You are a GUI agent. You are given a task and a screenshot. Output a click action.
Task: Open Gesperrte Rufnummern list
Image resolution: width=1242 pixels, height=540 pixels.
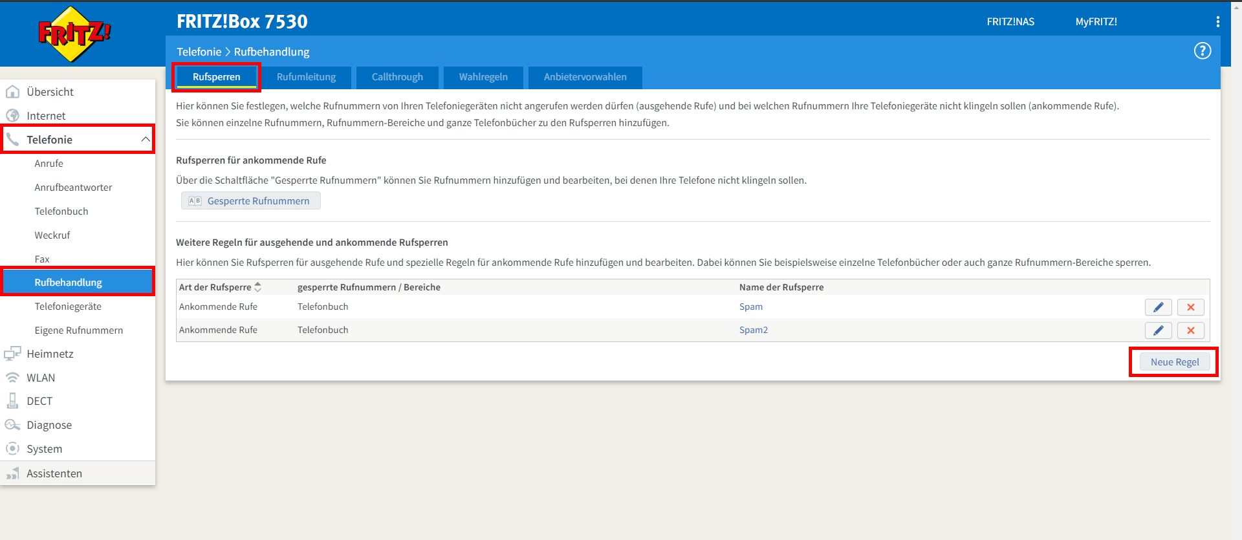click(250, 201)
